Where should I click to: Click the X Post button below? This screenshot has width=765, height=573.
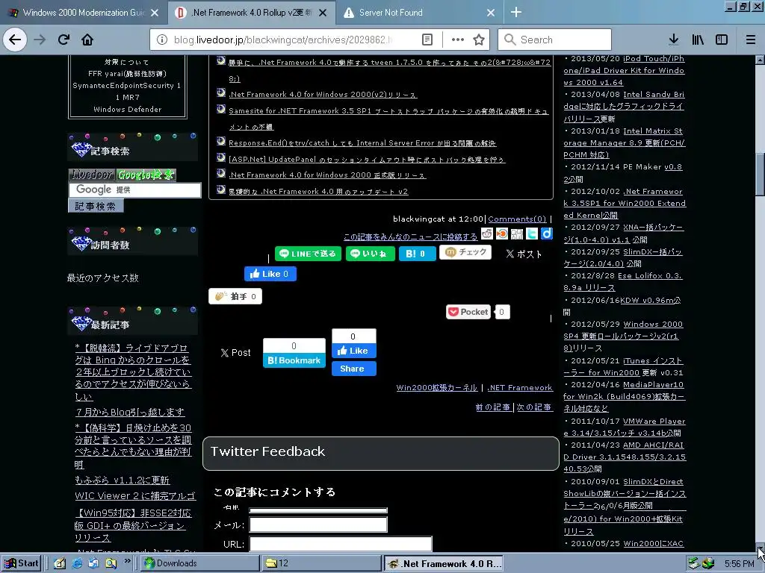click(x=235, y=352)
